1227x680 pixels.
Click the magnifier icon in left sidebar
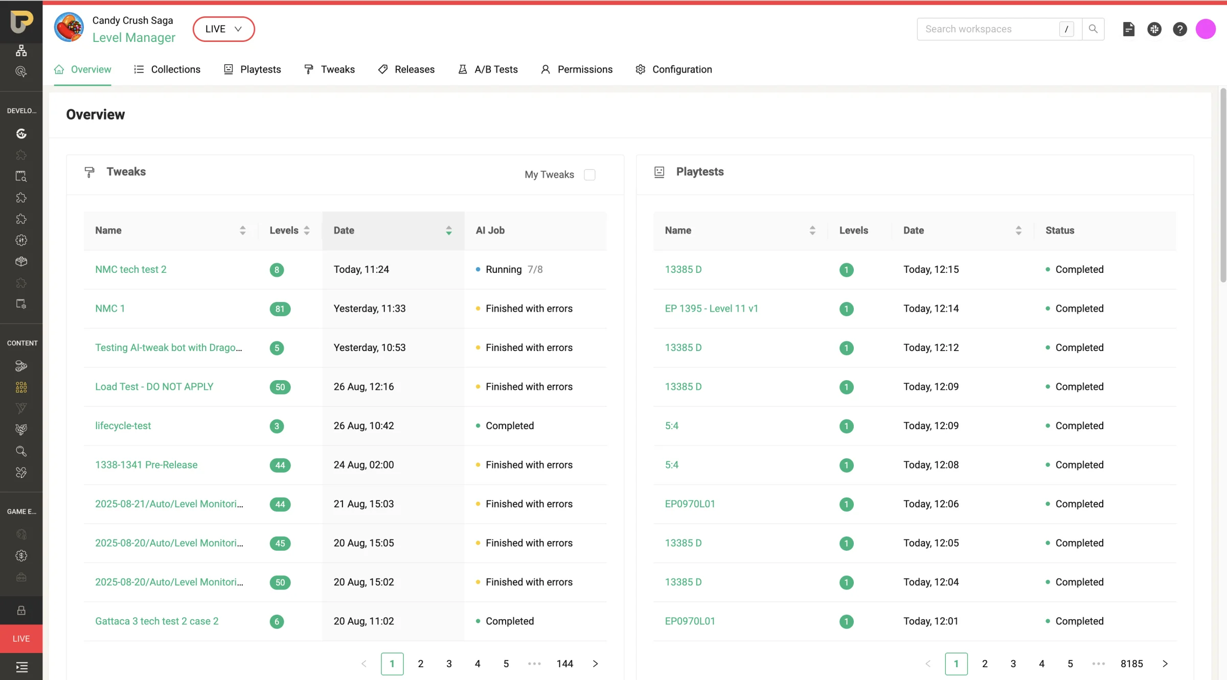[x=21, y=451]
